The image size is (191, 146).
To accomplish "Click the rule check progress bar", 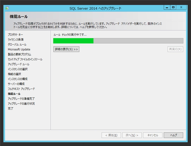I will tap(118, 41).
